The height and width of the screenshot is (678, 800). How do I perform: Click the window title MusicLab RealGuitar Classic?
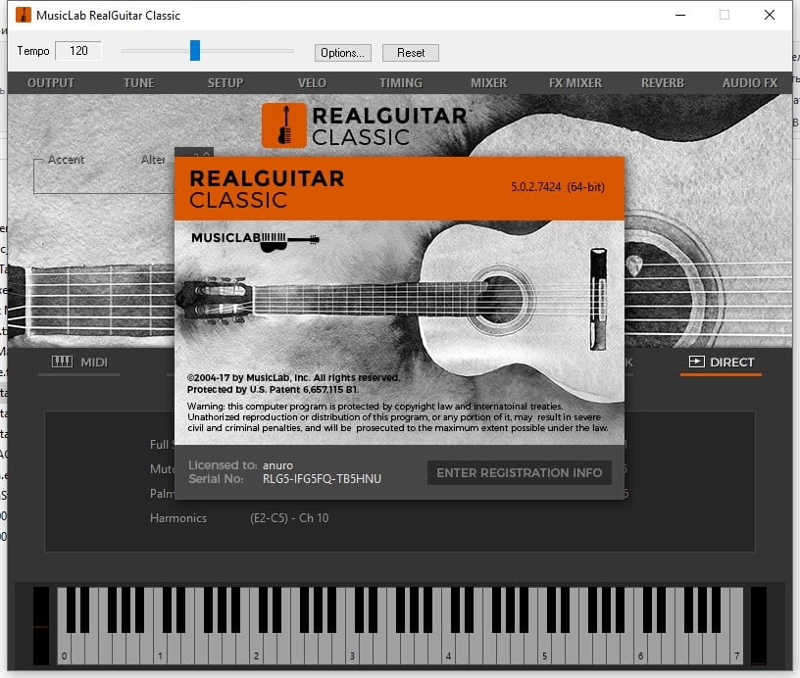coord(108,16)
